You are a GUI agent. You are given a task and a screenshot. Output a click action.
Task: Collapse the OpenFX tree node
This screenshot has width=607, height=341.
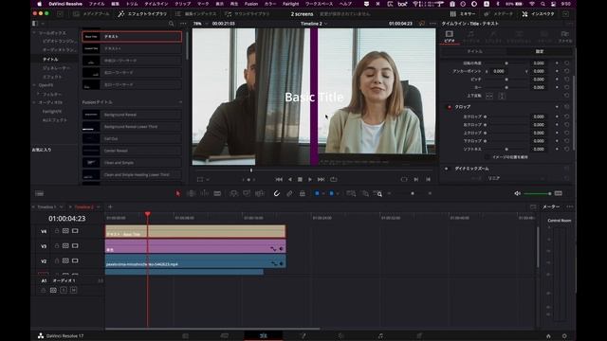[x=34, y=85]
